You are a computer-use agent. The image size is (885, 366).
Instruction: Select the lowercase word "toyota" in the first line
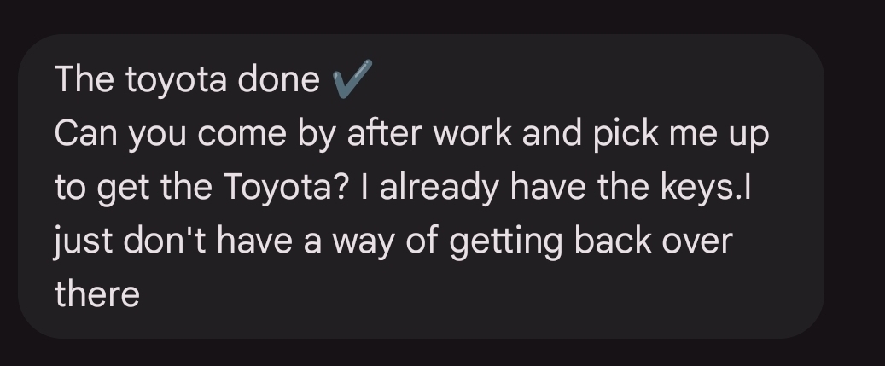pyautogui.click(x=176, y=81)
